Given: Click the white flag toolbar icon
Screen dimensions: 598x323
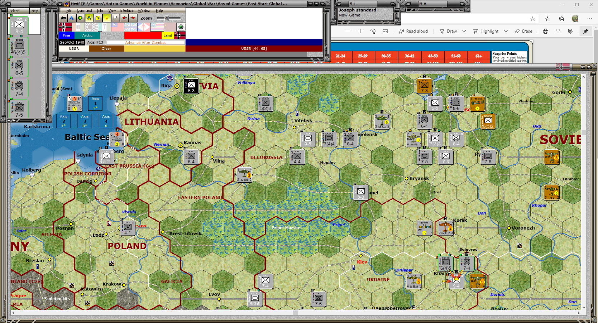Looking at the screenshot, I should [x=115, y=18].
